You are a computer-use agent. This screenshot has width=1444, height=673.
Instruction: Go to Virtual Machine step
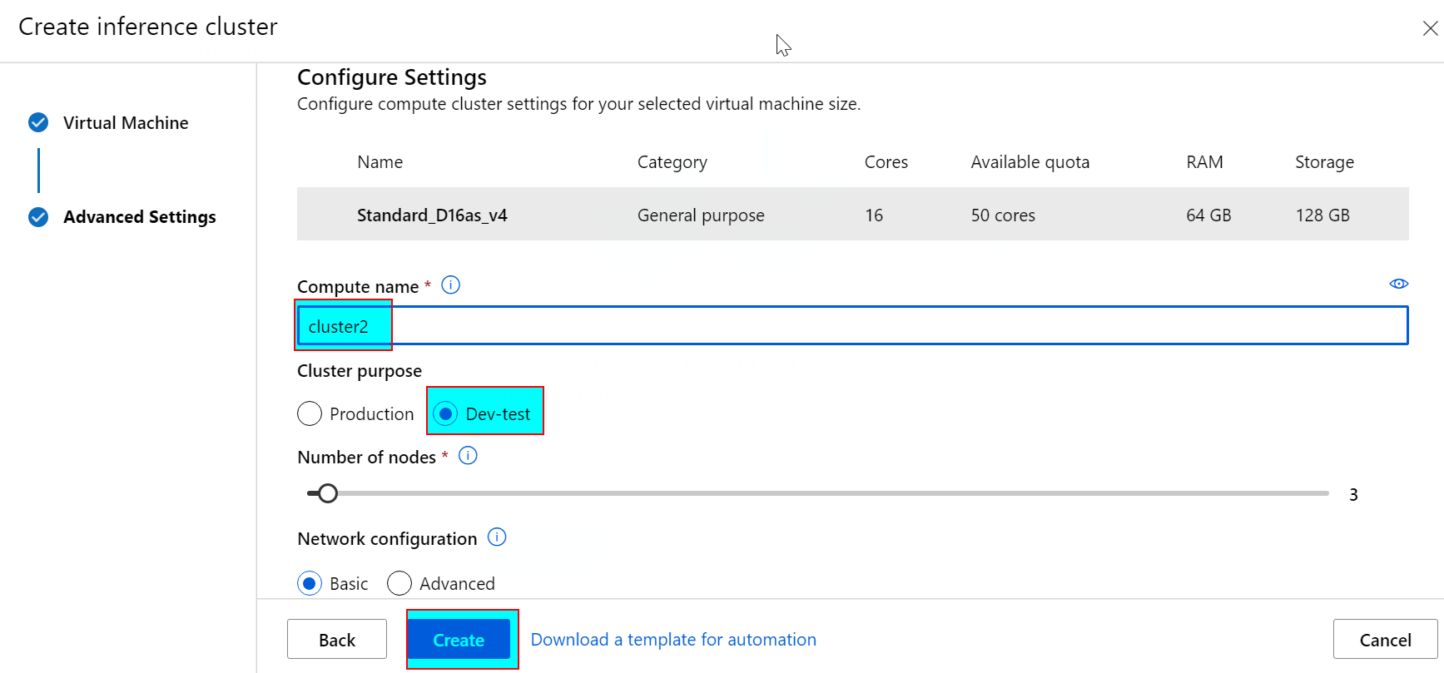126,123
